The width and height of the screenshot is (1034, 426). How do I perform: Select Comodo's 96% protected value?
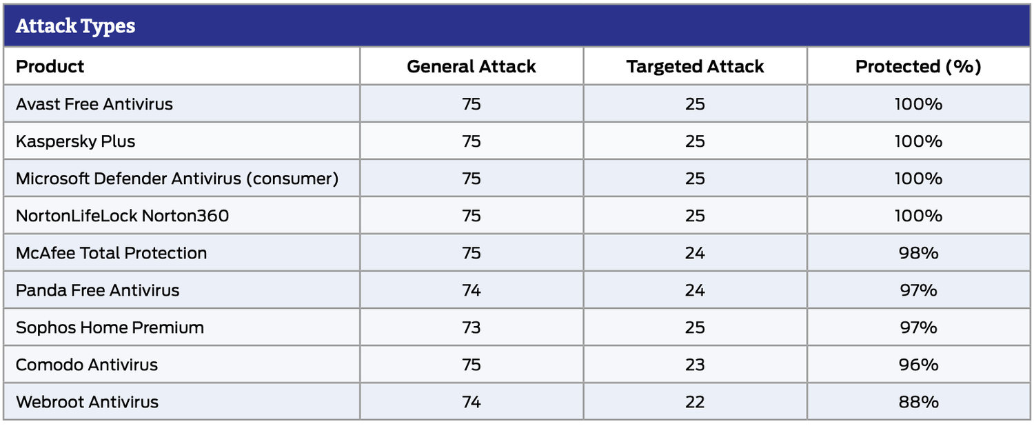(918, 365)
